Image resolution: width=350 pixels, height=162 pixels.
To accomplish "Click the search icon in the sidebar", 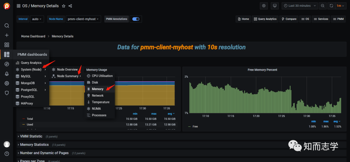I will point(7,26).
